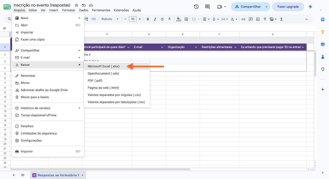Expand the Novo submenu
This screenshot has height=179, width=329.
[48, 18]
